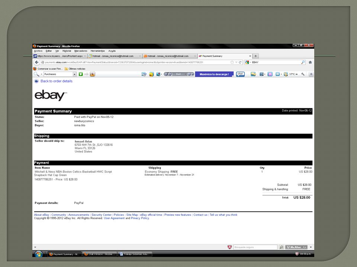Open the Ver menu
This screenshot has height=267, width=357.
[57, 51]
